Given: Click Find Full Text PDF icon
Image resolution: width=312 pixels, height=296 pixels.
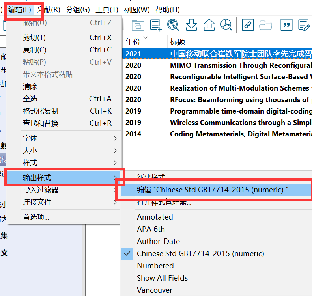Looking at the screenshot, I should [x=226, y=25].
